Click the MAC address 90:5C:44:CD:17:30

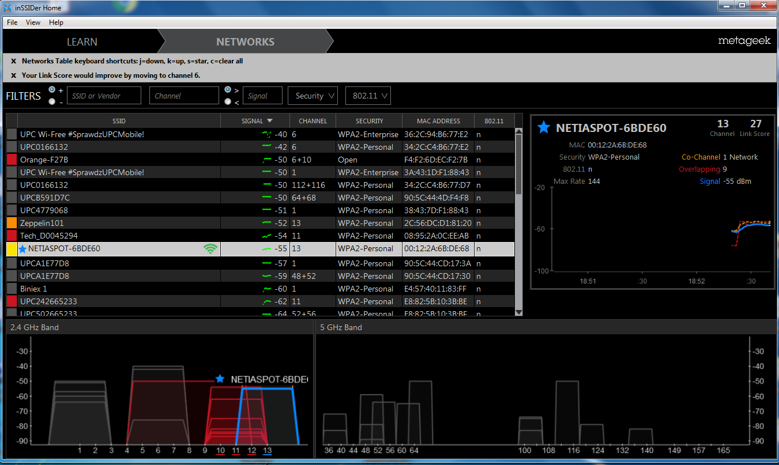(x=437, y=276)
